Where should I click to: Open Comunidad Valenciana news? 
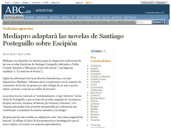click(96, 89)
